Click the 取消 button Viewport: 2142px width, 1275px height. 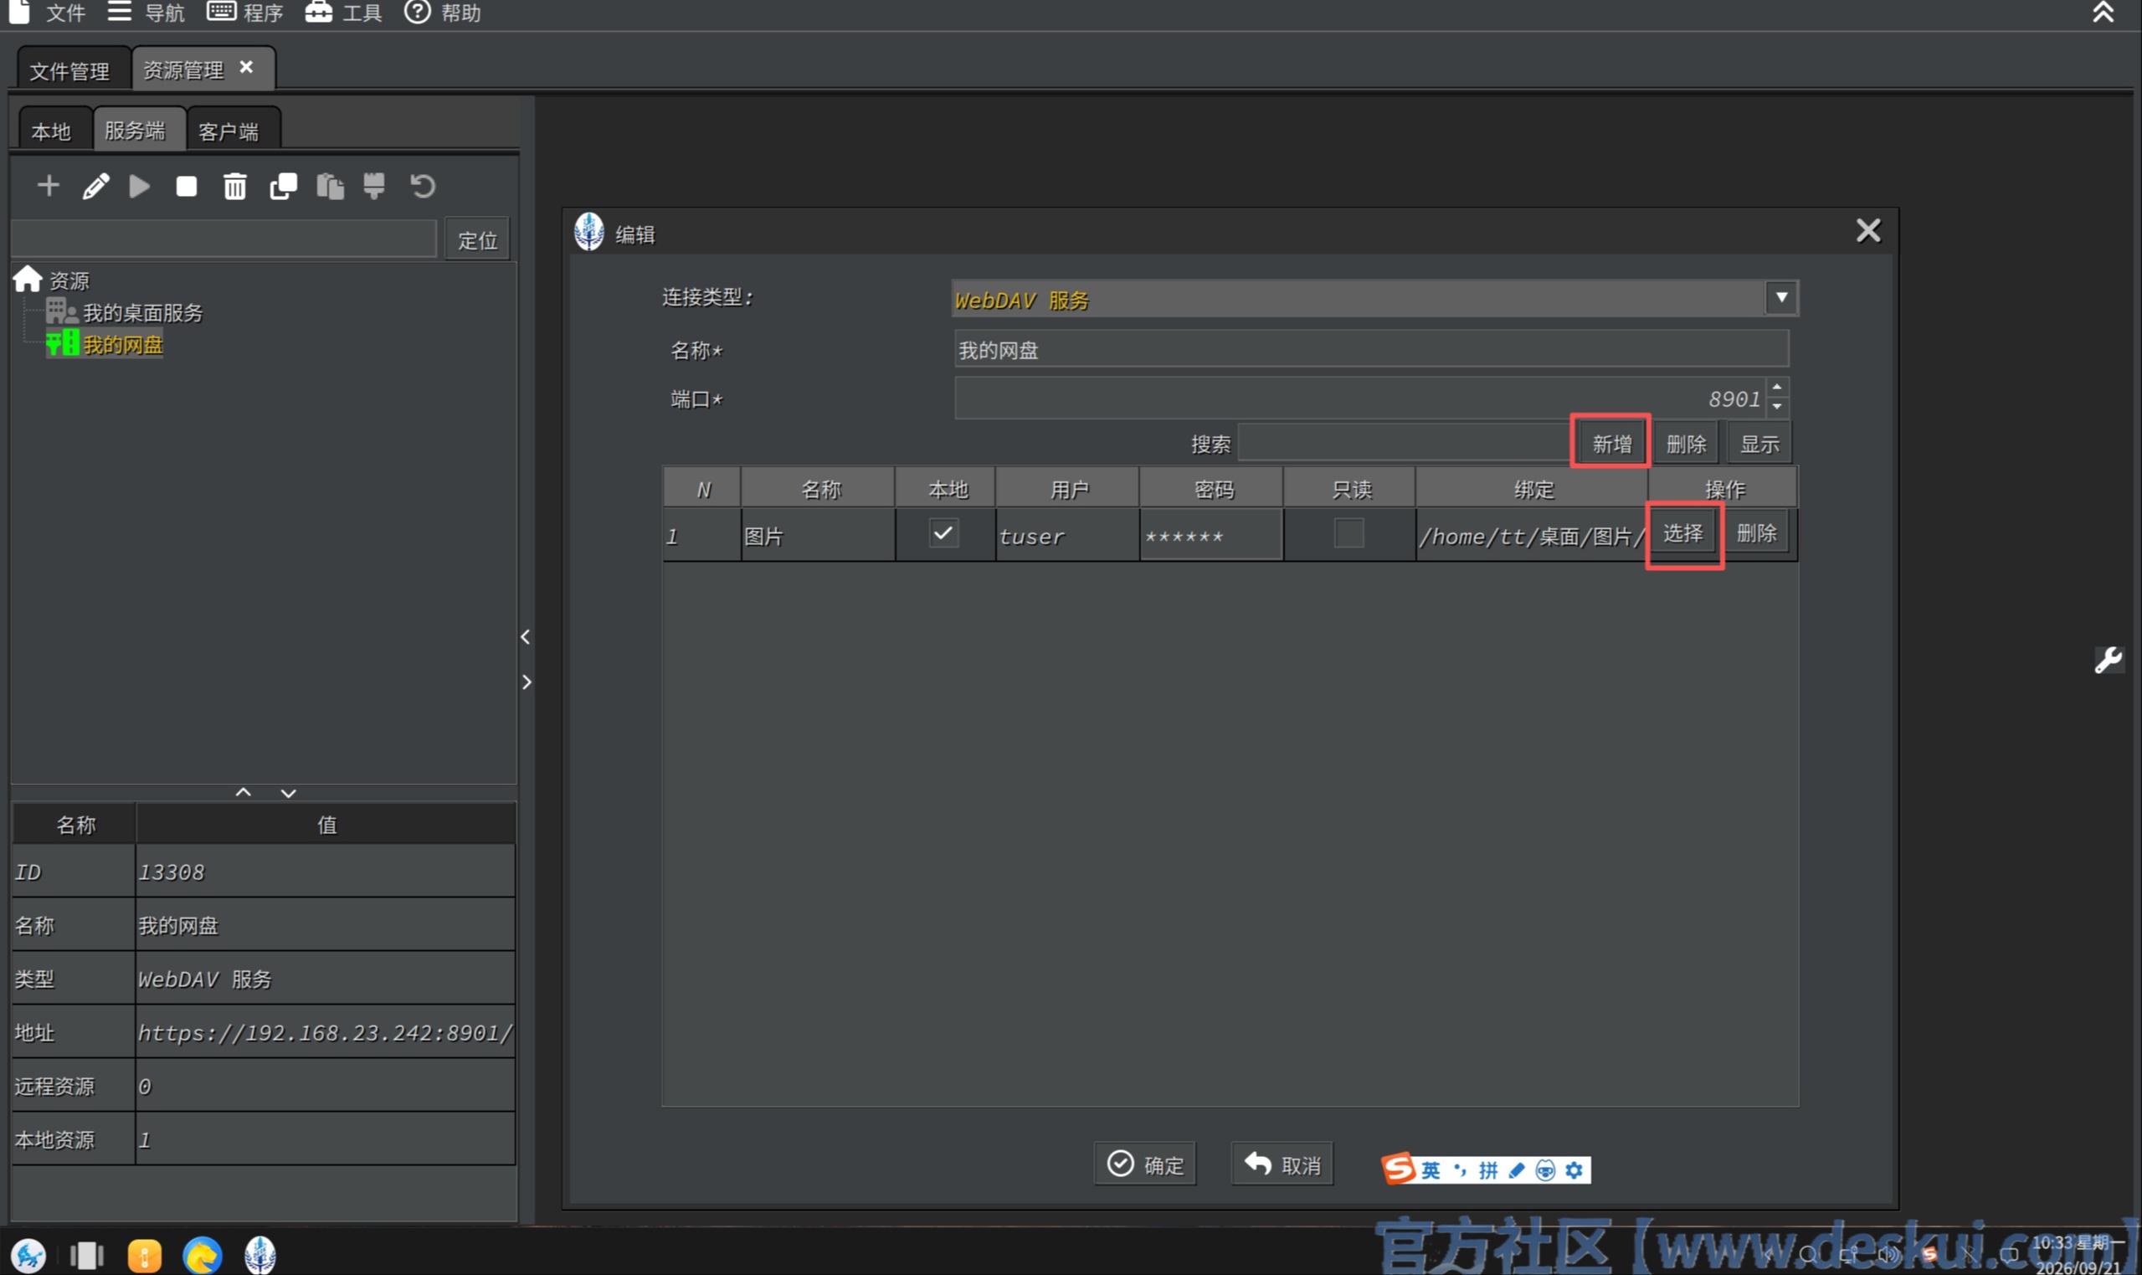coord(1282,1164)
